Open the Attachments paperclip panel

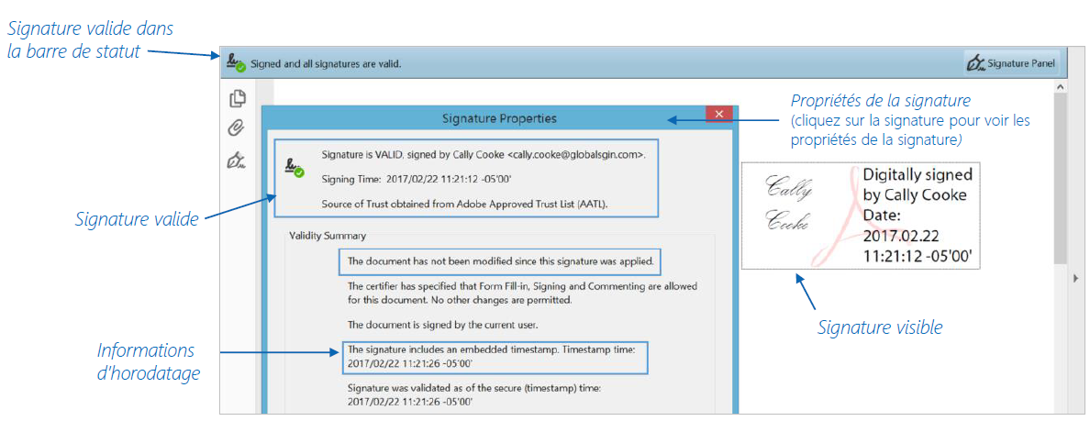coord(236,128)
